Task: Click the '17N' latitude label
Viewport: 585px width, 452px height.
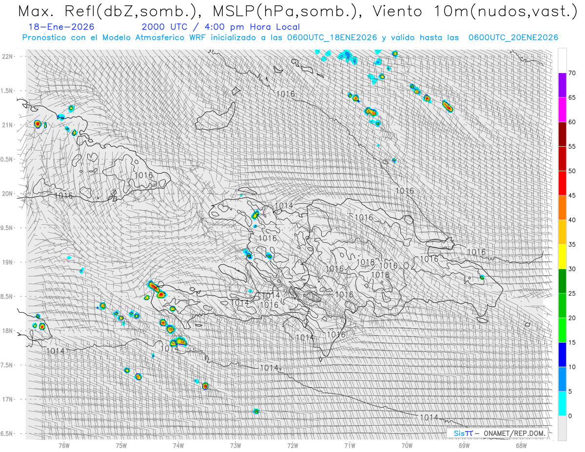Action: [7, 399]
